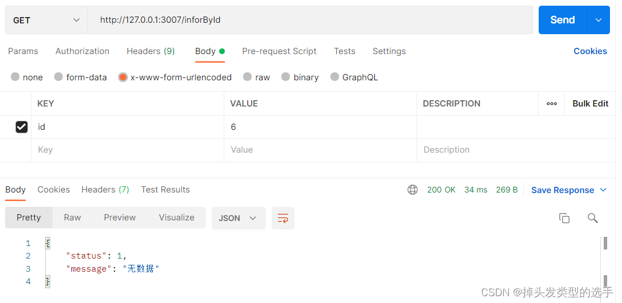The width and height of the screenshot is (622, 303).
Task: Open the Cookies link
Action: coord(590,51)
